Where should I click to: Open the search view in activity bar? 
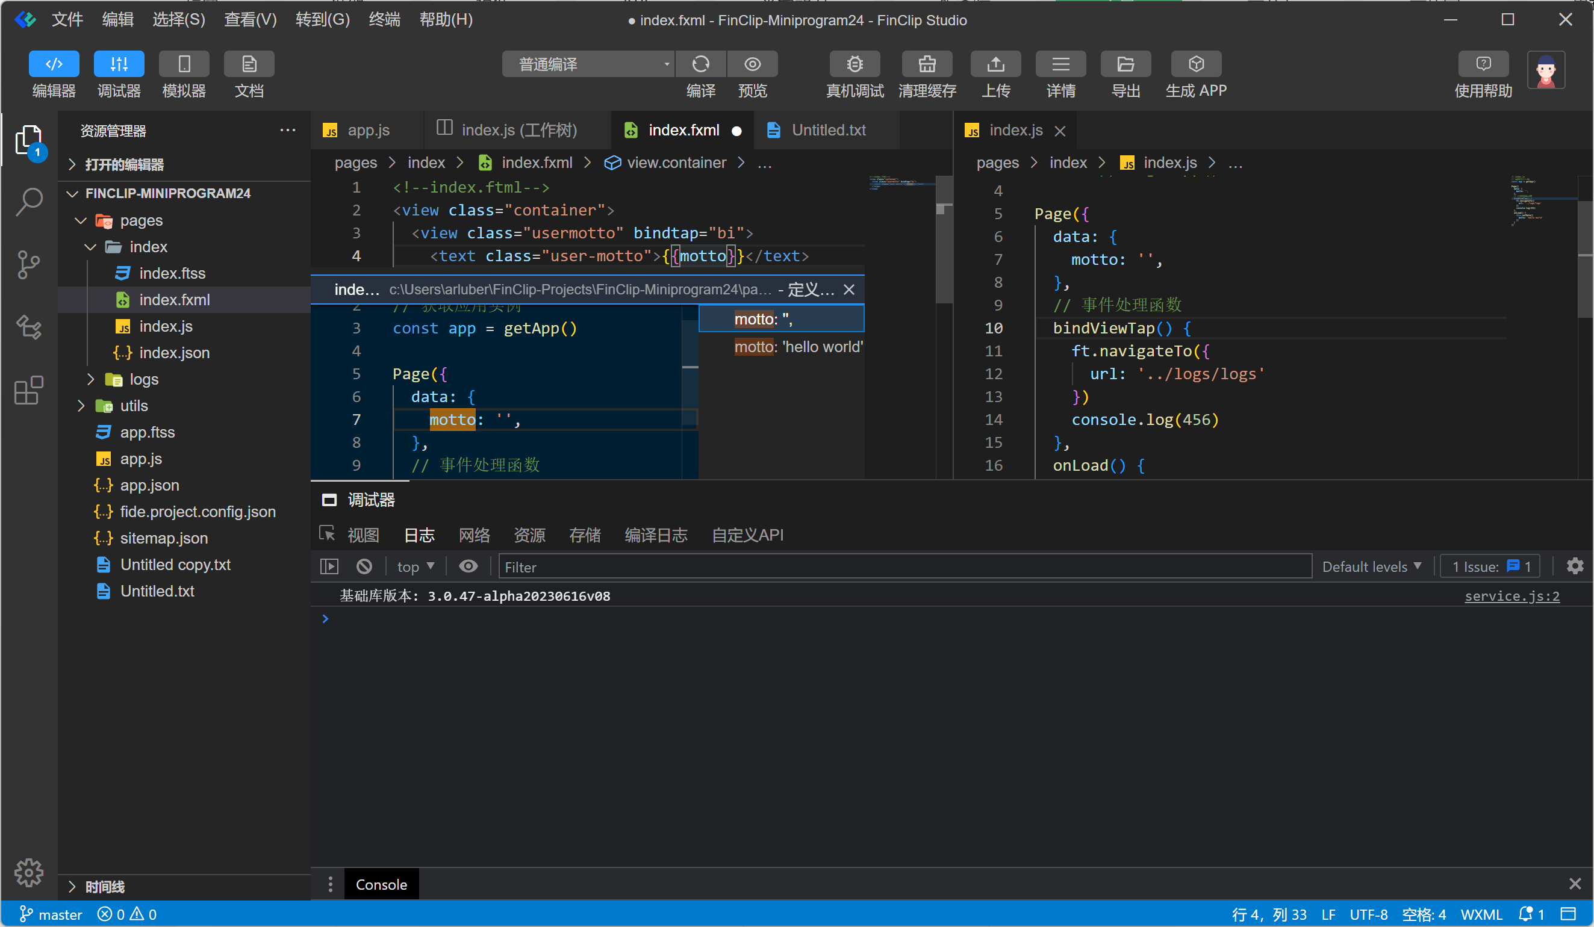[x=28, y=202]
